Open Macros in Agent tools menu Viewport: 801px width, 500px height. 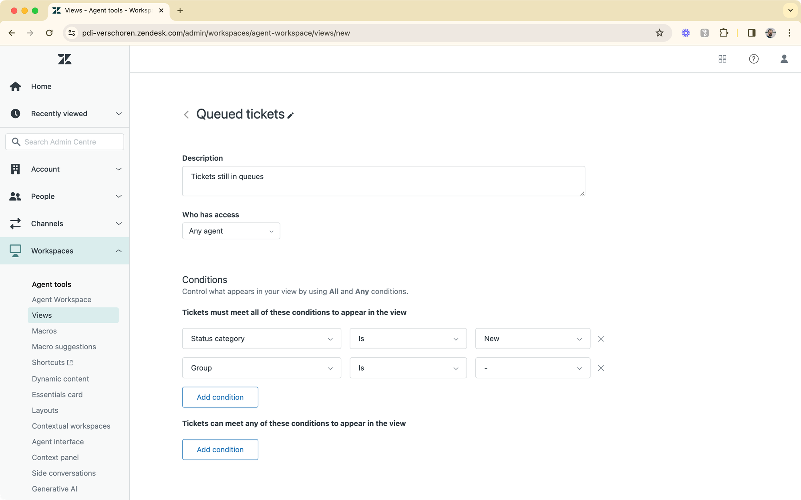[44, 331]
